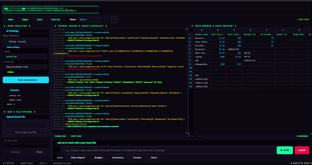Clear the agent log via CLEAR LOG
This screenshot has height=165, width=312.
coord(60,136)
